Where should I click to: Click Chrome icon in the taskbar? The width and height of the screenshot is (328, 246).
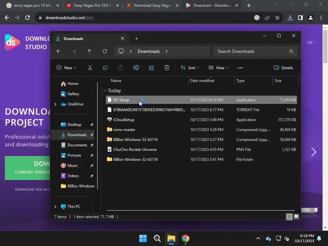185,238
